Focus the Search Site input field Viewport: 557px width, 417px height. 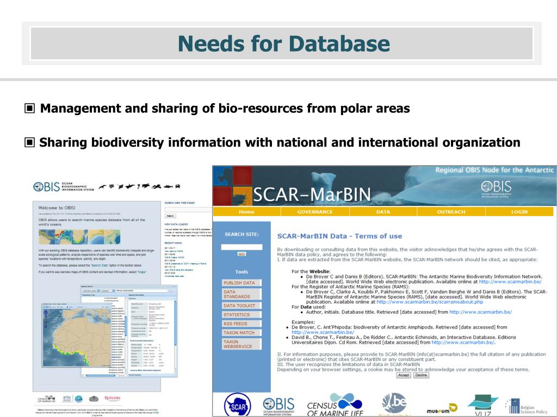[242, 247]
